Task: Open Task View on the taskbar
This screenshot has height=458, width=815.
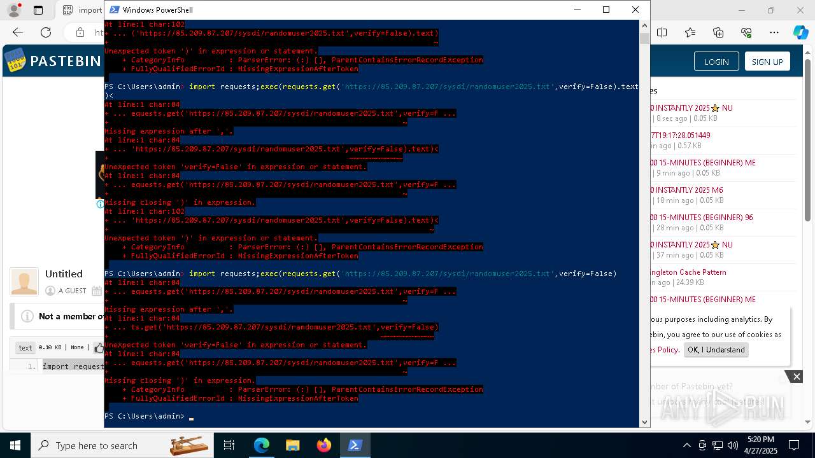Action: tap(229, 445)
